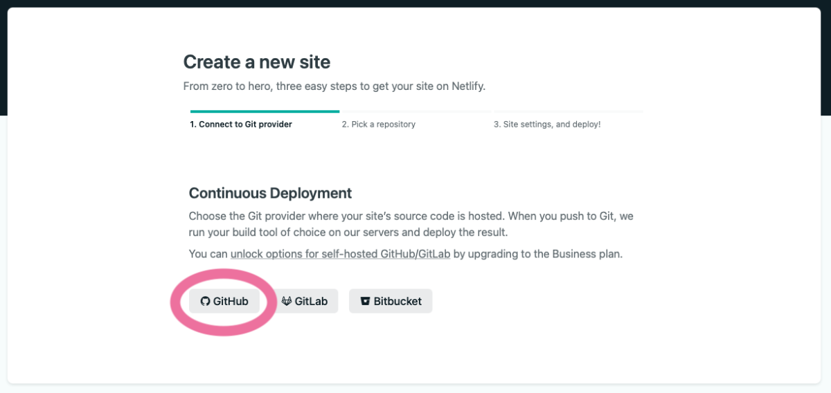Click the grey progress segment above Site settings
The image size is (831, 393).
pyautogui.click(x=569, y=111)
